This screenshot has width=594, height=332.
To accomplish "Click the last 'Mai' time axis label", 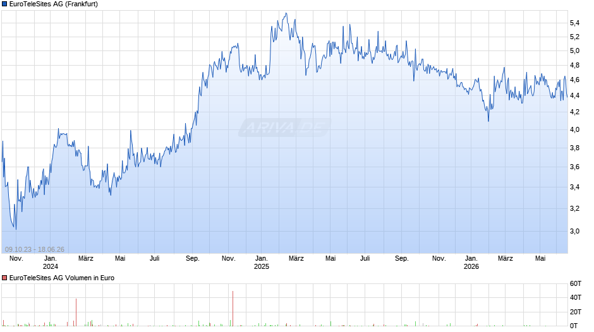I will [540, 259].
